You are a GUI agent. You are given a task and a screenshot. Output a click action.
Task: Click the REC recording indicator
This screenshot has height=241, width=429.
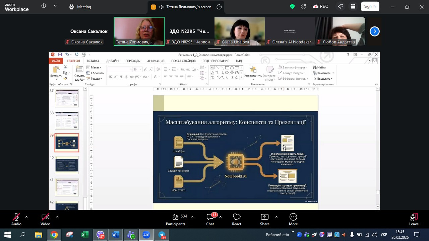tap(320, 6)
